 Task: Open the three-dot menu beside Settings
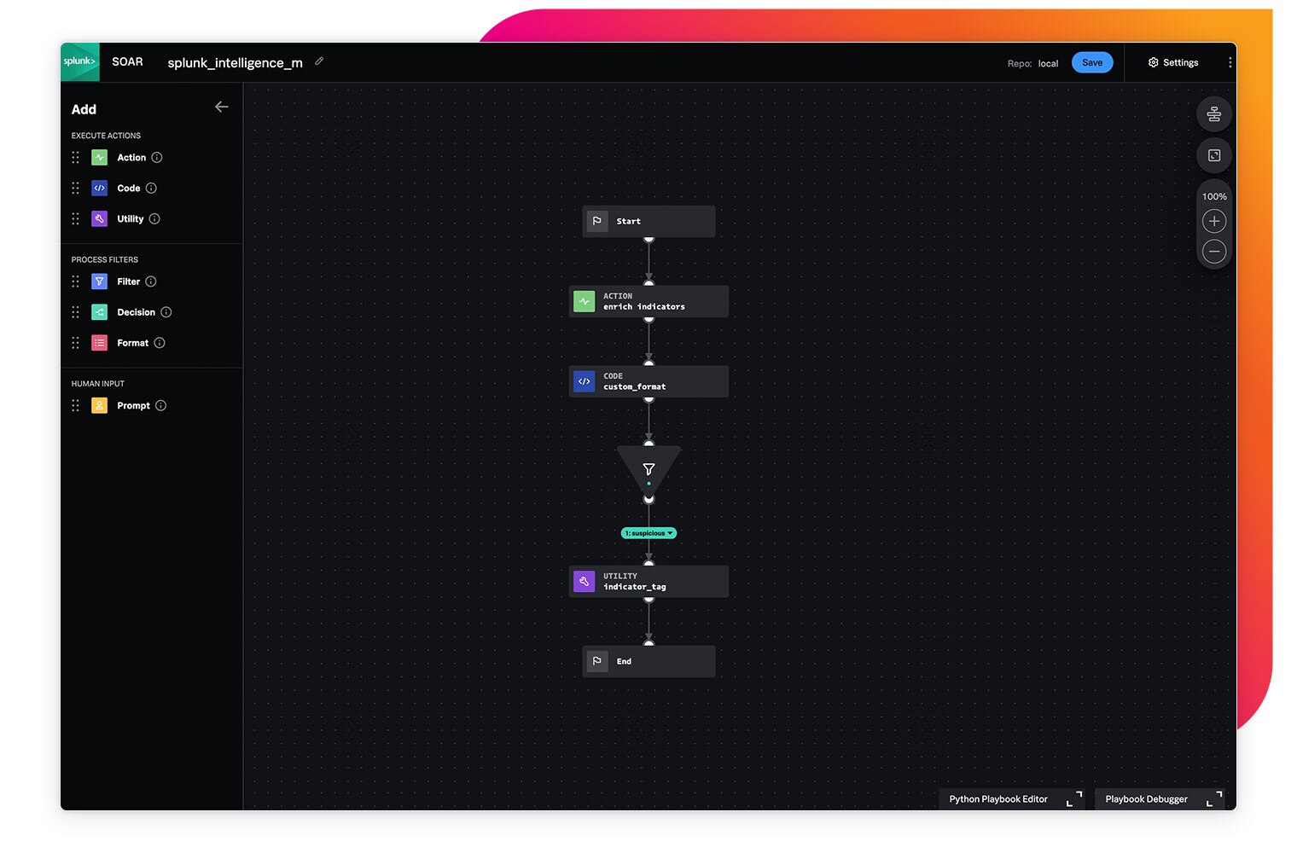pyautogui.click(x=1230, y=61)
